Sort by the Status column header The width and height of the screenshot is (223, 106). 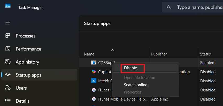205,54
